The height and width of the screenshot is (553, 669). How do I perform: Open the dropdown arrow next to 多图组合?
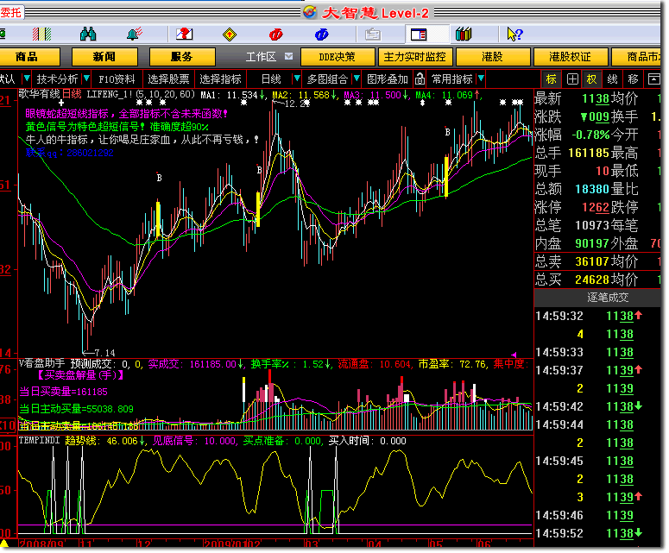point(357,79)
